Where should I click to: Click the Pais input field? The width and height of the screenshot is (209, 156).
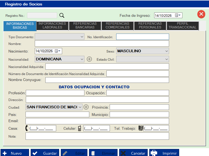pos(57,114)
